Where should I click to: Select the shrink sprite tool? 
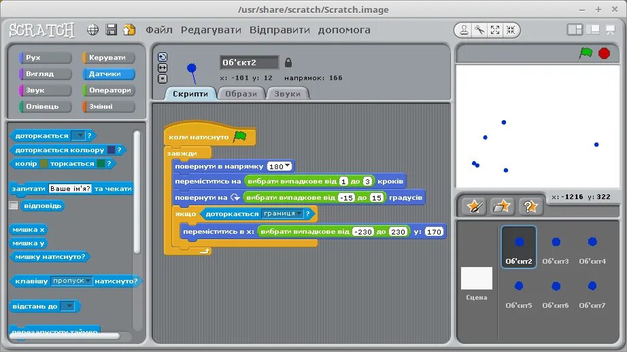(511, 30)
